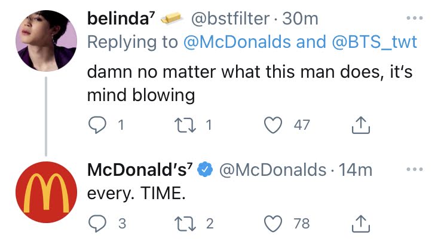Click the 14m timestamp on McDonald's tweet

(x=356, y=170)
